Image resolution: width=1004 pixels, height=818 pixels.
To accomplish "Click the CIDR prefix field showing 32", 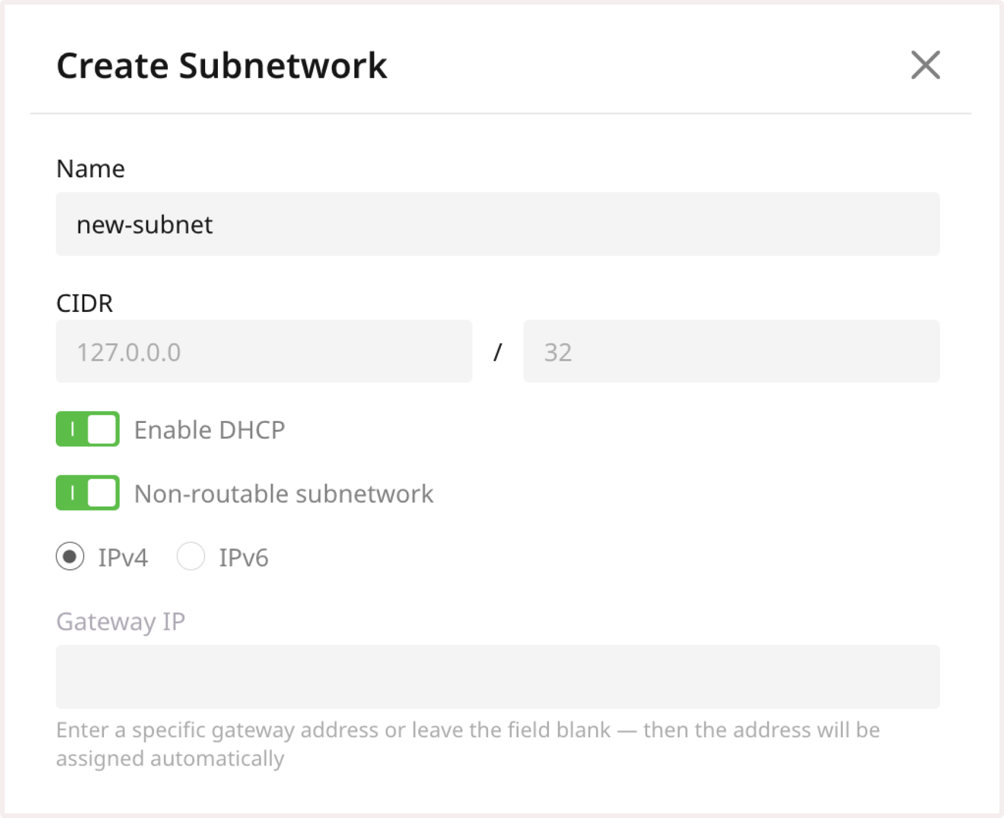I will click(731, 351).
